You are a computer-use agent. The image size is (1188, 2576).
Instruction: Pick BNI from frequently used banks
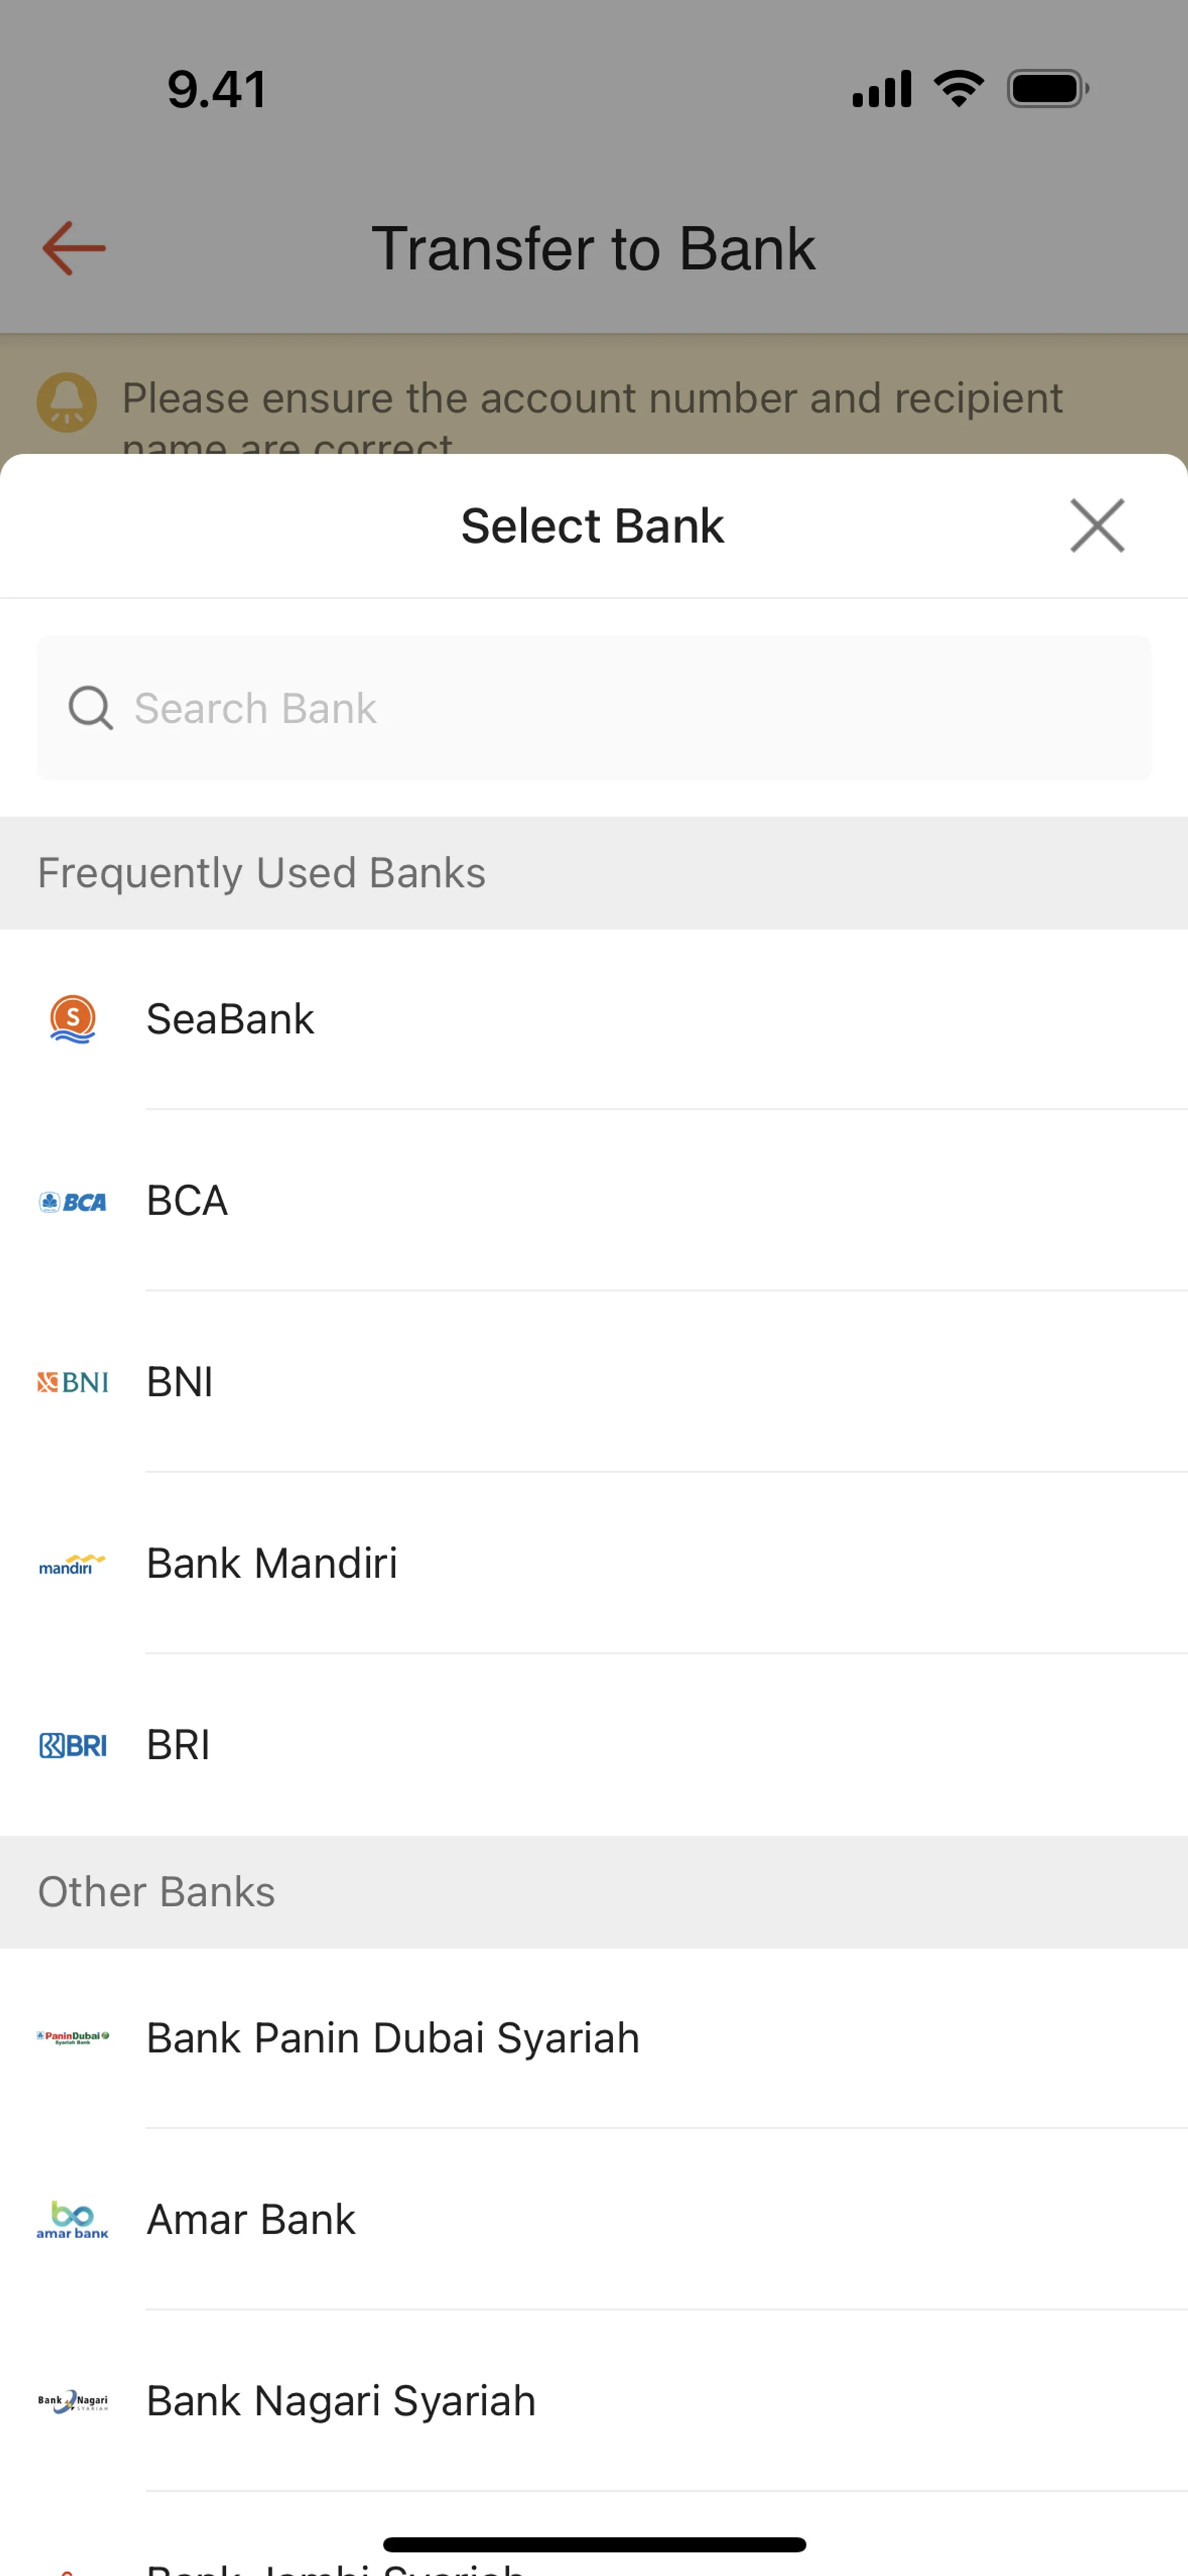pos(180,1382)
